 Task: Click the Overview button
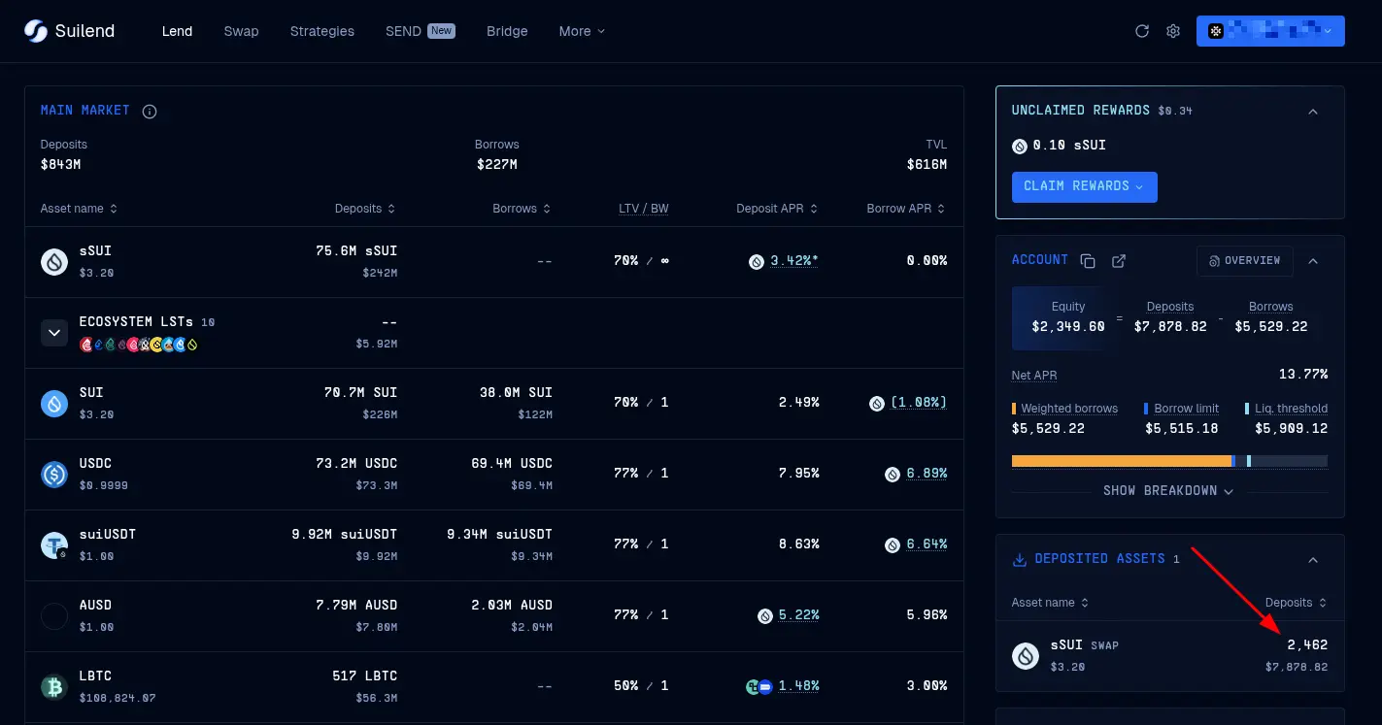tap(1244, 261)
